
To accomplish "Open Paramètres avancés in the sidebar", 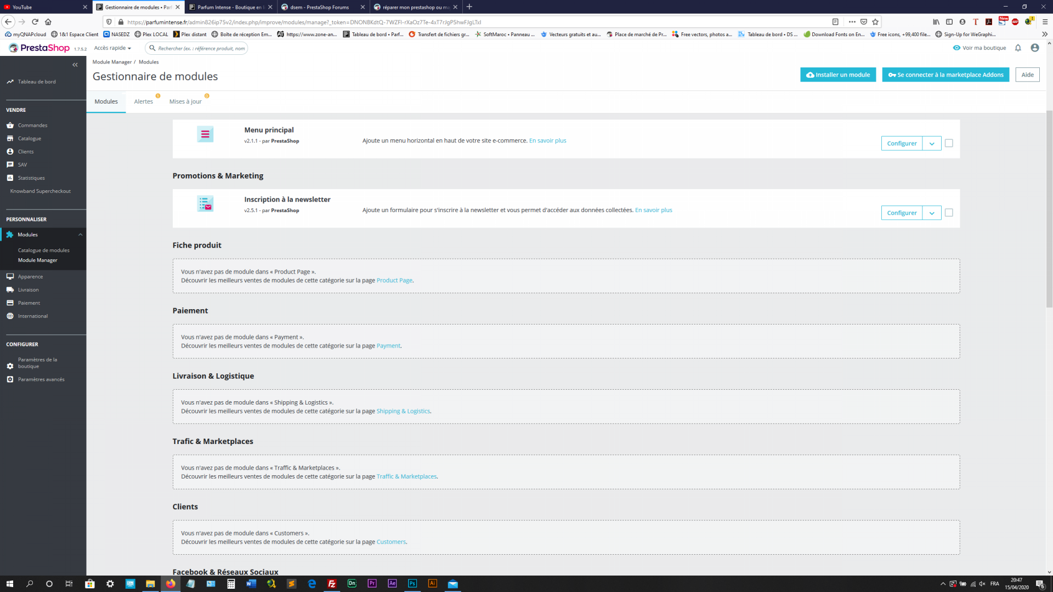I will [41, 379].
